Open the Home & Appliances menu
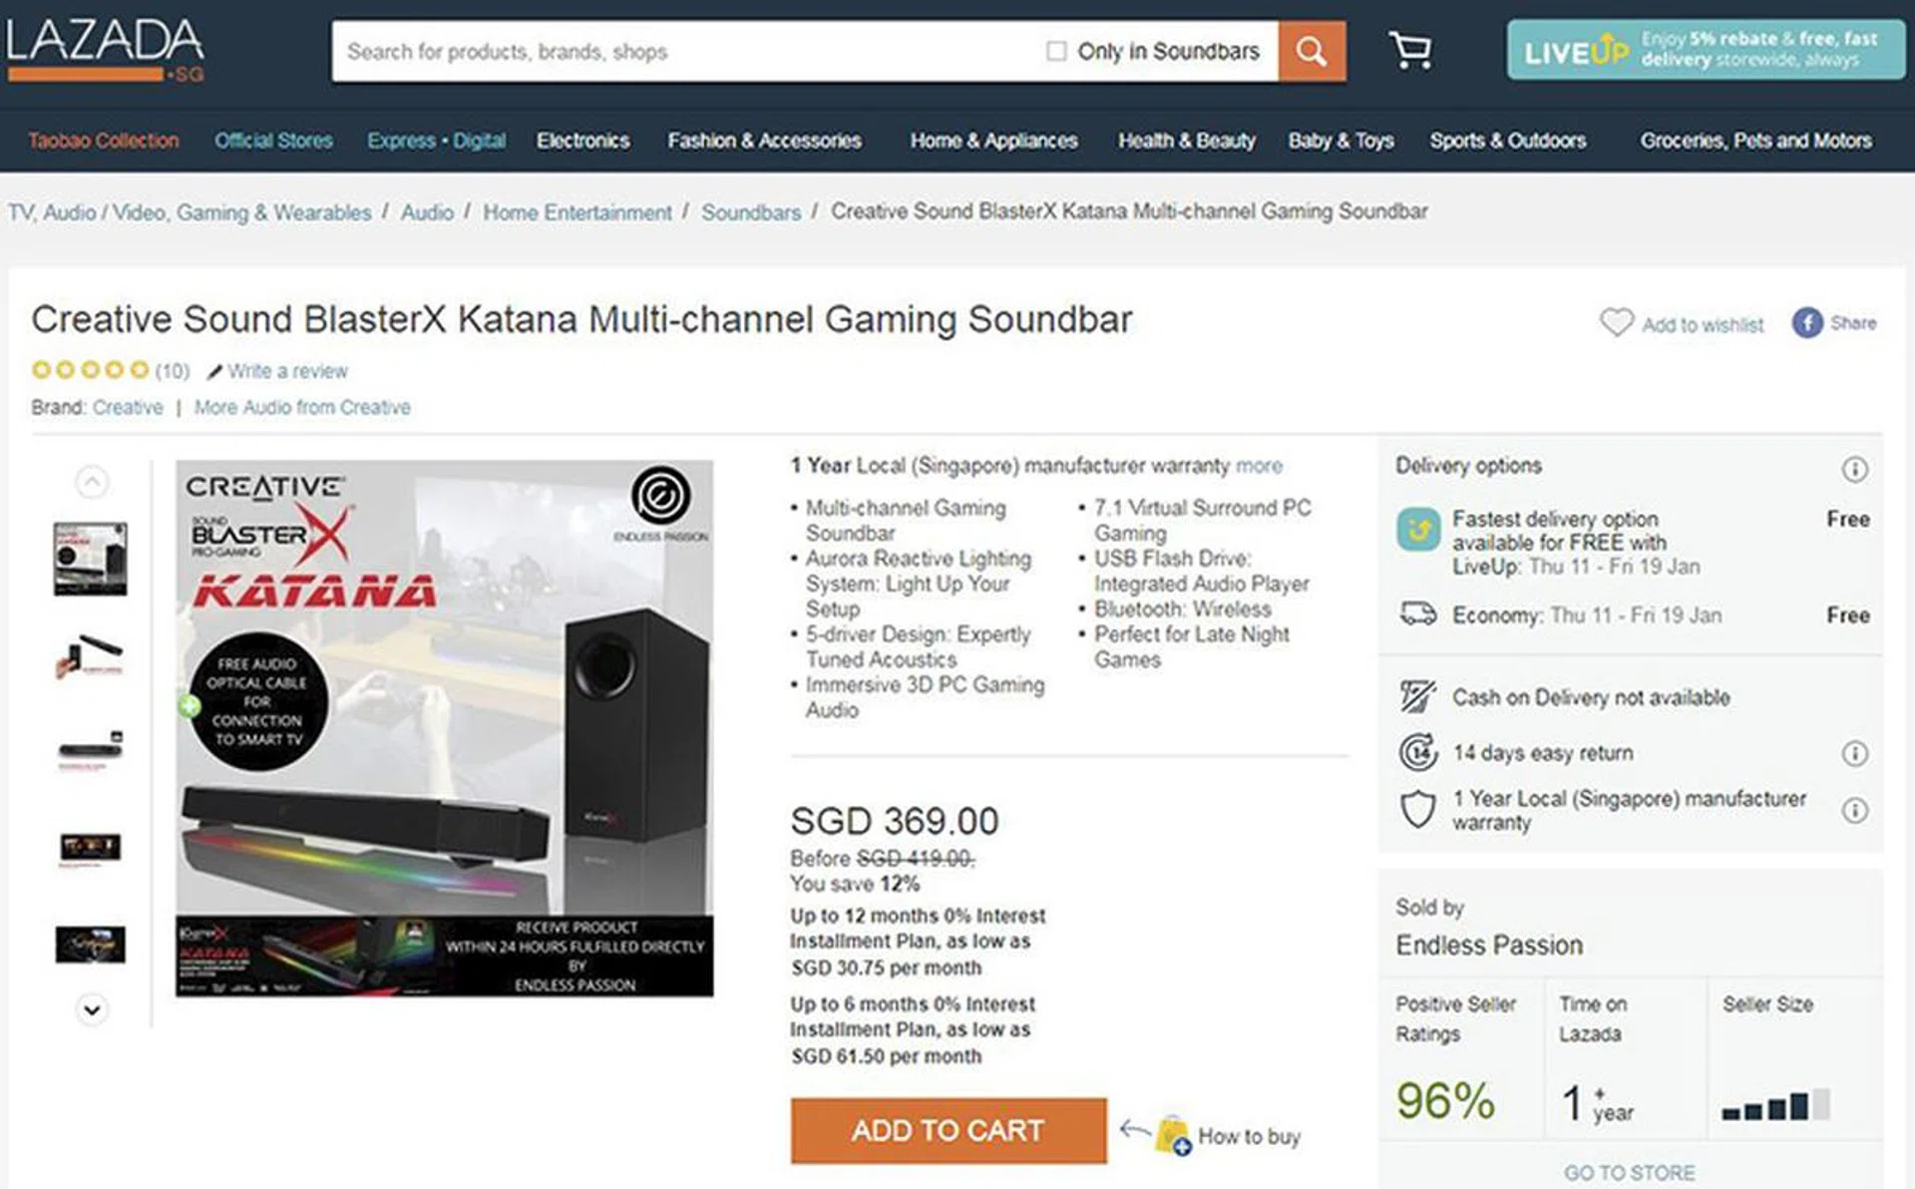This screenshot has height=1189, width=1915. 993,141
